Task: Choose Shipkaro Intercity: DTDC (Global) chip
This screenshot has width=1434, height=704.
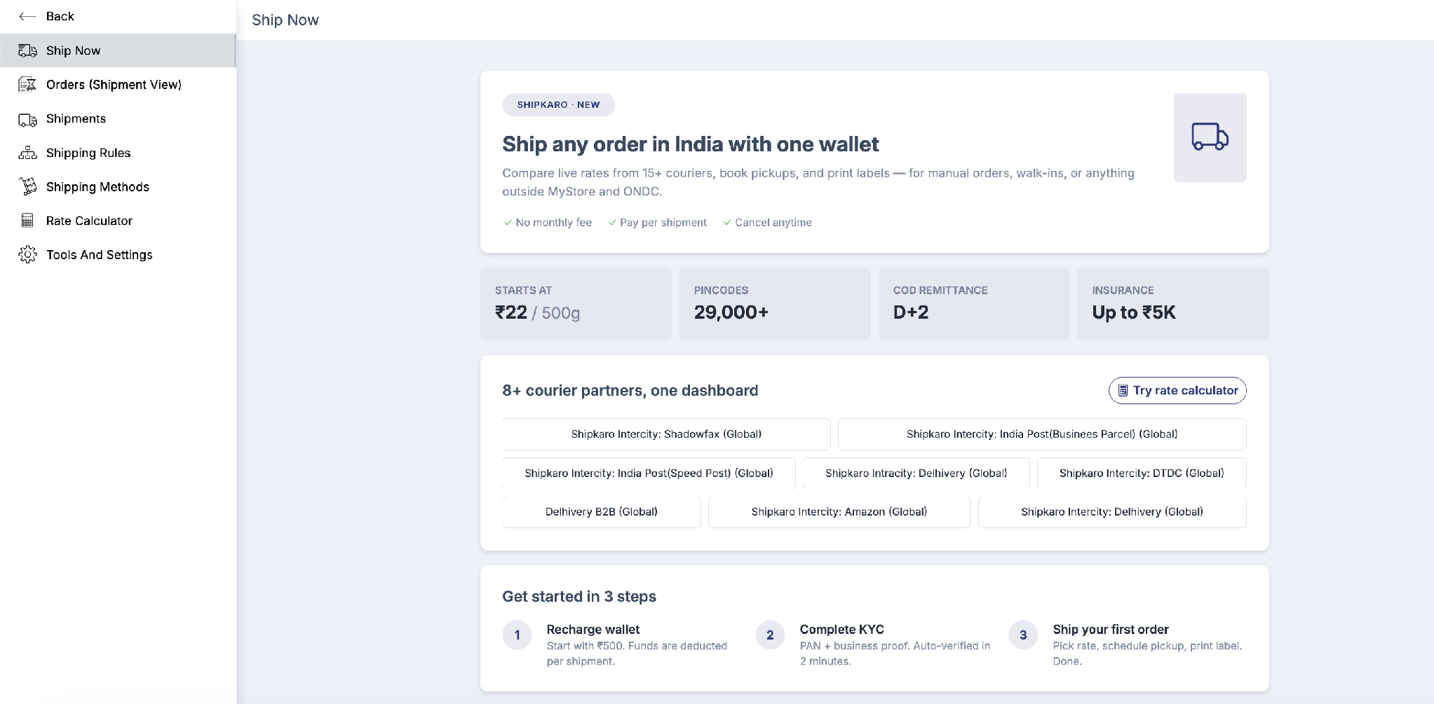Action: point(1142,474)
